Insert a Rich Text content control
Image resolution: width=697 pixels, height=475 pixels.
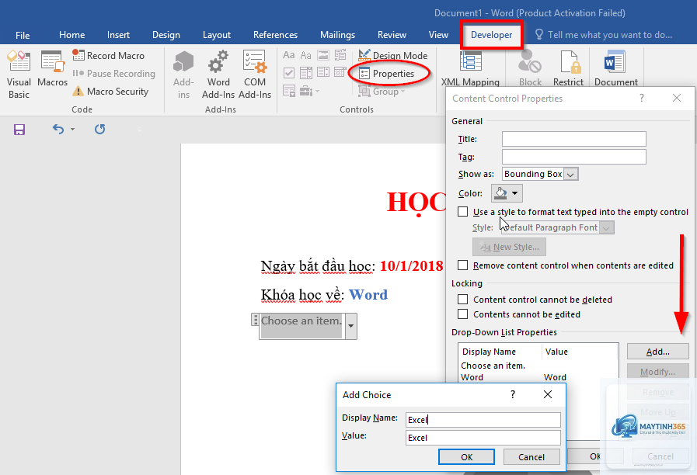click(288, 55)
